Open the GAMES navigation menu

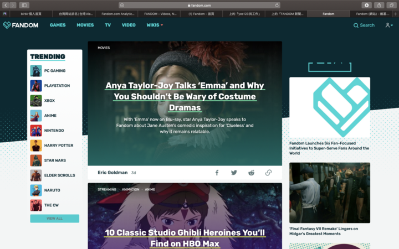pos(58,25)
